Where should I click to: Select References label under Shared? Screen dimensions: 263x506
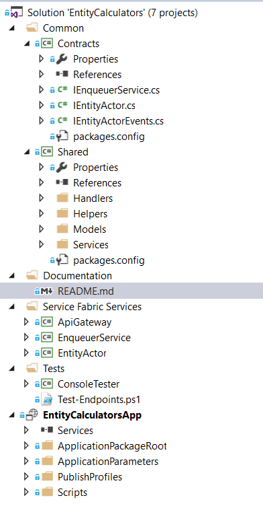coord(97,182)
